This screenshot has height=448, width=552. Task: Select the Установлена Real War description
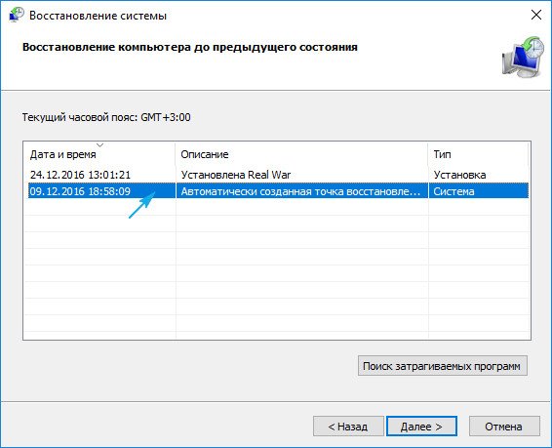[236, 175]
